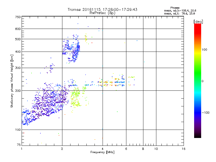Click the y-axis label '200'

coord(18,91)
